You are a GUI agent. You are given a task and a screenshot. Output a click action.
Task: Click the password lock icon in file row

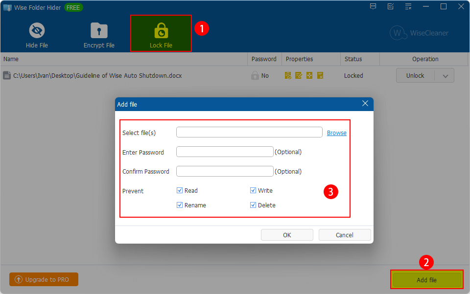click(255, 75)
